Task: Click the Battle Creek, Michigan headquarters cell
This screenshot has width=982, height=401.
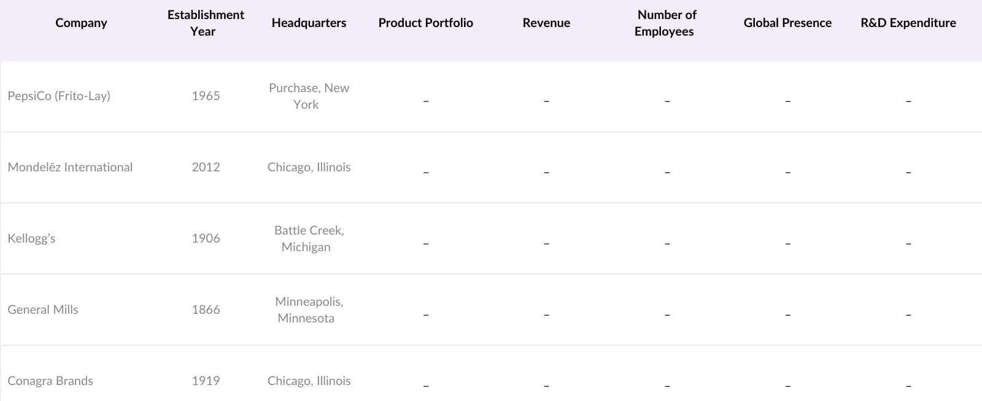Action: [x=309, y=238]
